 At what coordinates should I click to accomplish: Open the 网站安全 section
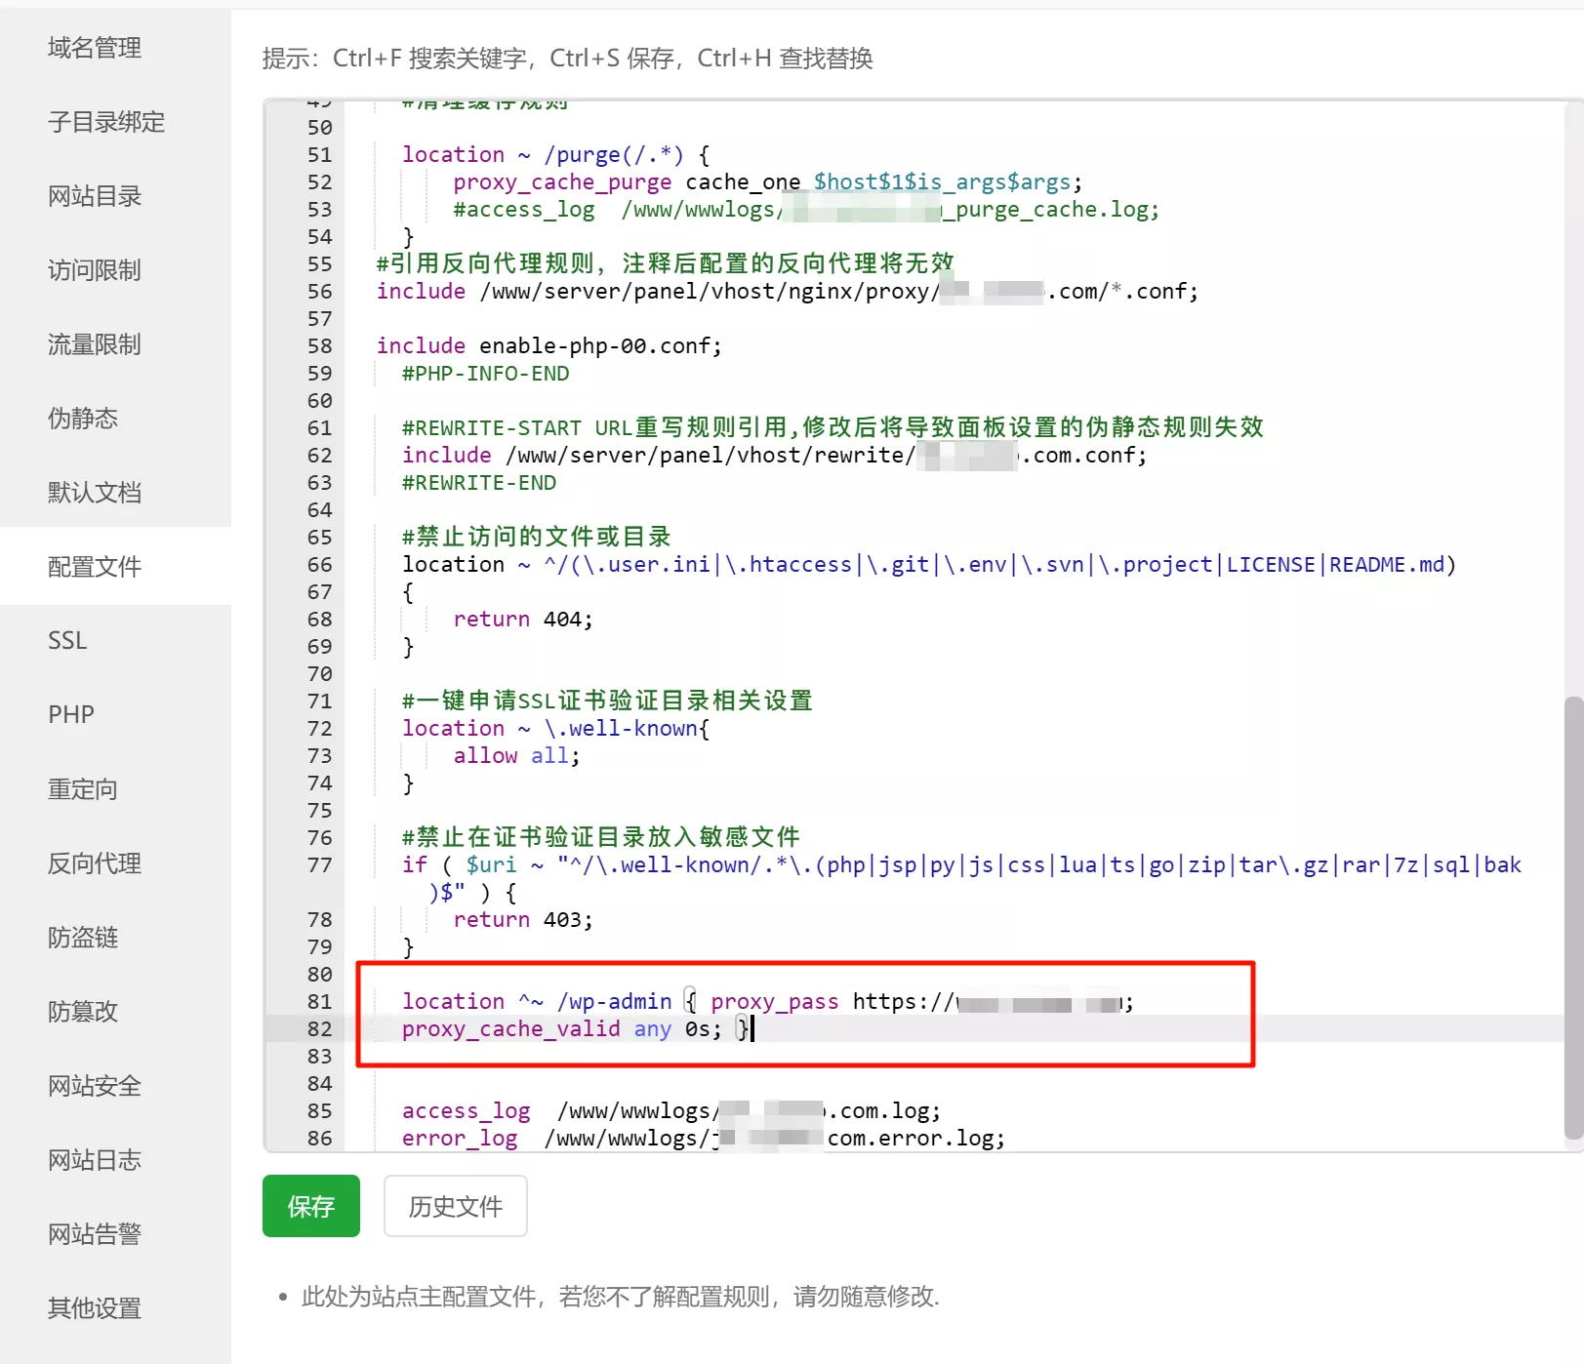click(x=94, y=1086)
